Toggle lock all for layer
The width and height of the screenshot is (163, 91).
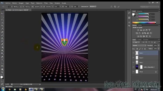pyautogui.click(x=145, y=49)
